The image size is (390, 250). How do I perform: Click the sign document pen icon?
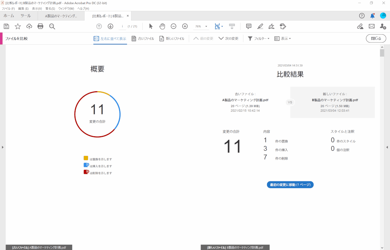271,26
